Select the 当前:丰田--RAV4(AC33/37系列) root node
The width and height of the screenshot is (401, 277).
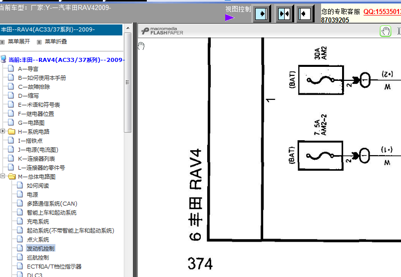pyautogui.click(x=66, y=60)
